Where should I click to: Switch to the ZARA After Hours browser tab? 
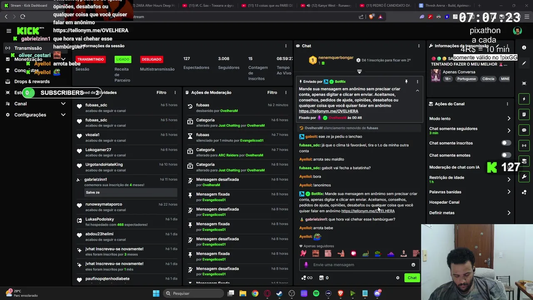(153, 5)
